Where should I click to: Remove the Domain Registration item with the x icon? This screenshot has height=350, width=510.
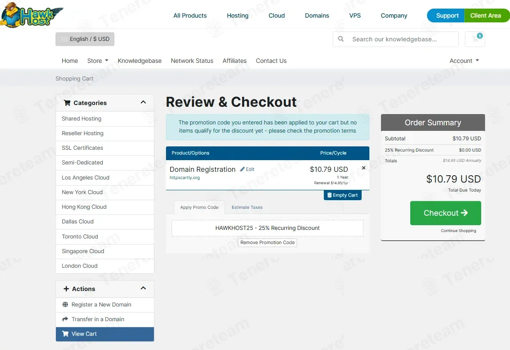click(x=364, y=168)
